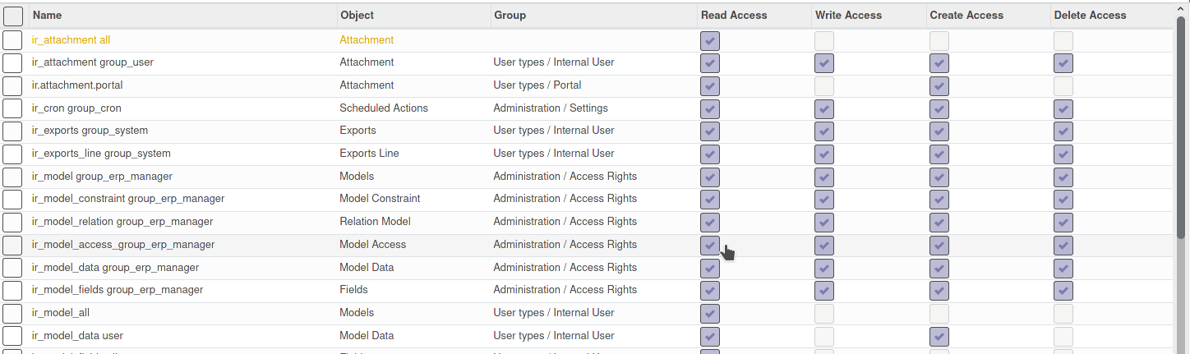Screen dimensions: 1190x354
Task: Toggle Write Access for ir_attachment all
Action: pos(824,40)
